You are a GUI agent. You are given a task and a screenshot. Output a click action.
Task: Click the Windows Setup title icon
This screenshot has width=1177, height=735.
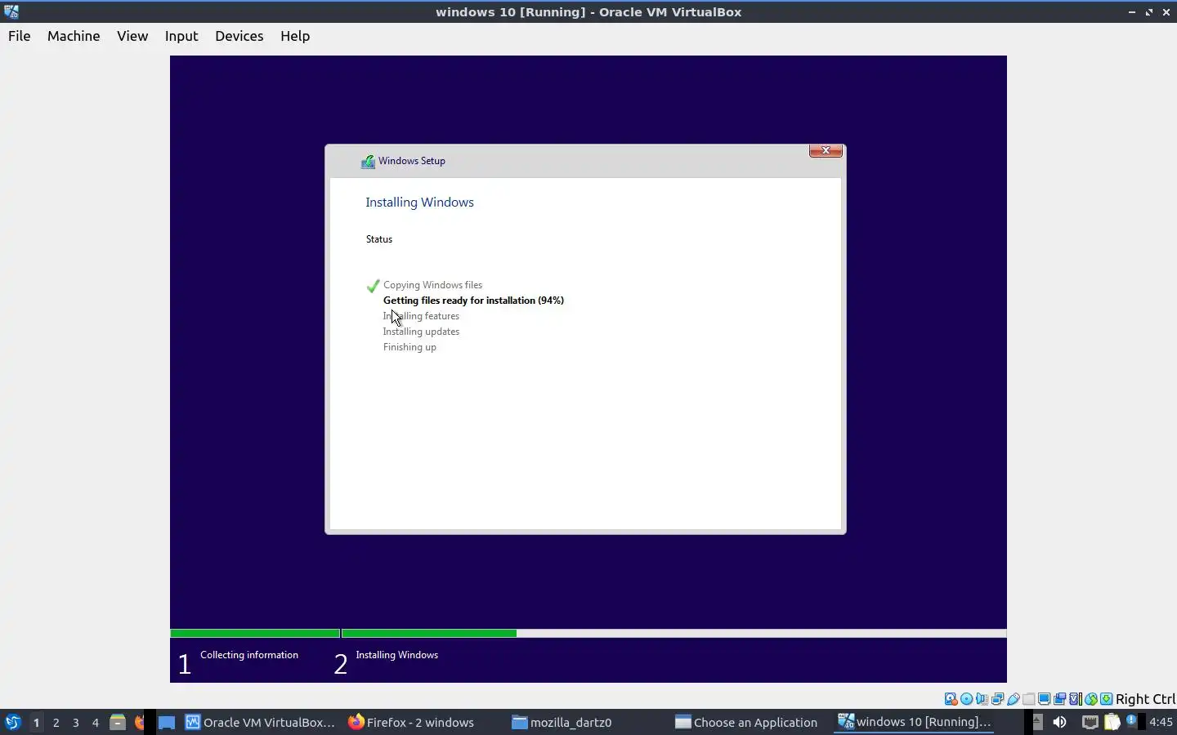(x=368, y=161)
